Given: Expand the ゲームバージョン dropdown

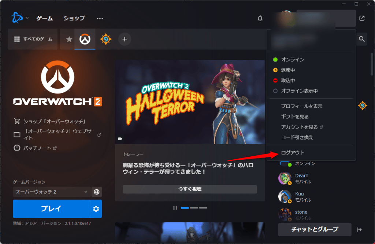Looking at the screenshot, I should pyautogui.click(x=52, y=192).
